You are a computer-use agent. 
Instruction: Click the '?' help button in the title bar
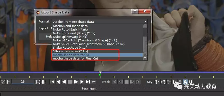coord(135,11)
